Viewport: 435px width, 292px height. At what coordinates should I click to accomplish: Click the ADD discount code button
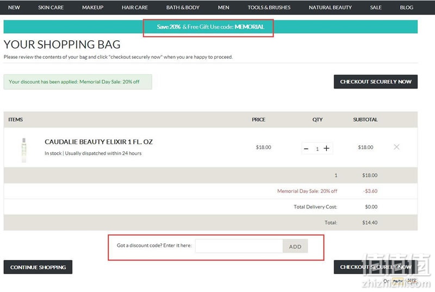pos(295,246)
